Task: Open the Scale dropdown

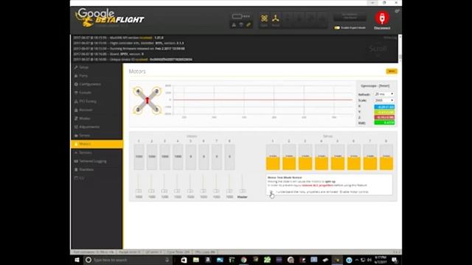Action: (x=383, y=100)
